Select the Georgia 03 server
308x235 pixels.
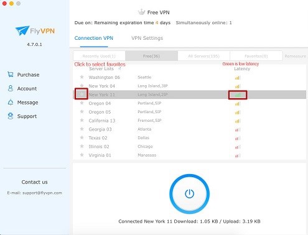189,129
